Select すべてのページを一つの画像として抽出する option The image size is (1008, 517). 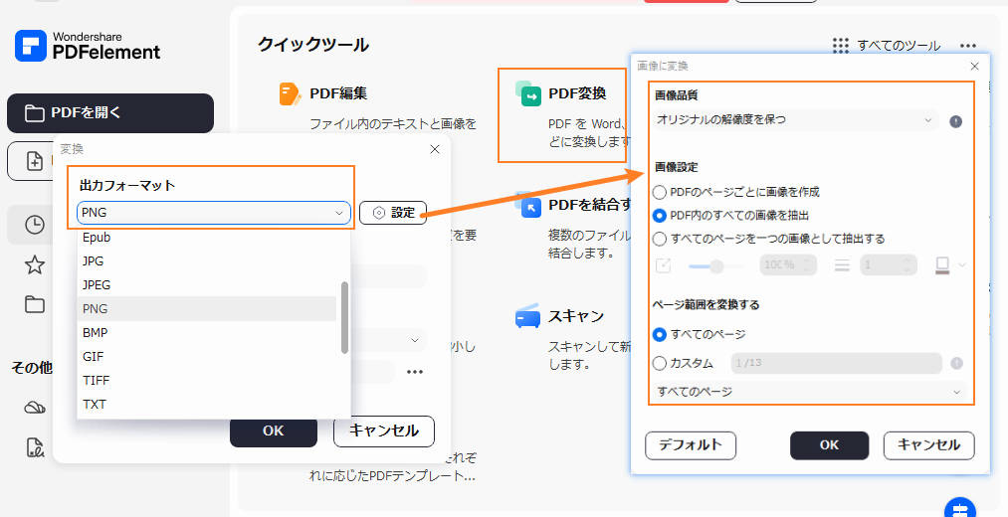[660, 239]
